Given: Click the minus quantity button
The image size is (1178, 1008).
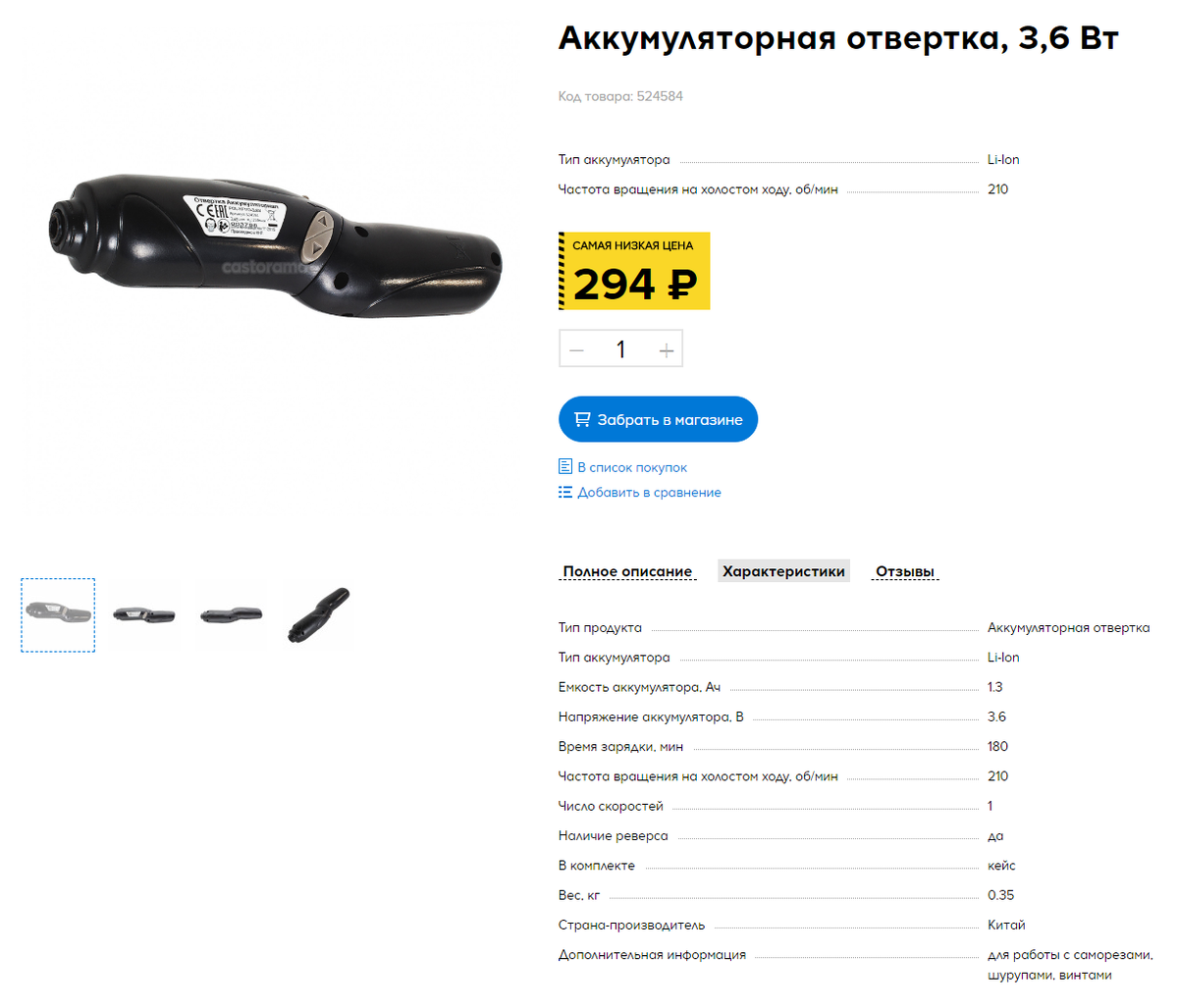Looking at the screenshot, I should (x=577, y=349).
